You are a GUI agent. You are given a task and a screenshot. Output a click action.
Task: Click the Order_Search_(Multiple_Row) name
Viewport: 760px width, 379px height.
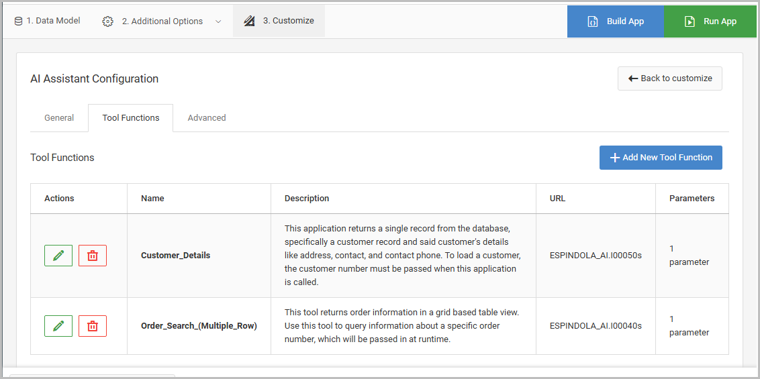pyautogui.click(x=199, y=326)
